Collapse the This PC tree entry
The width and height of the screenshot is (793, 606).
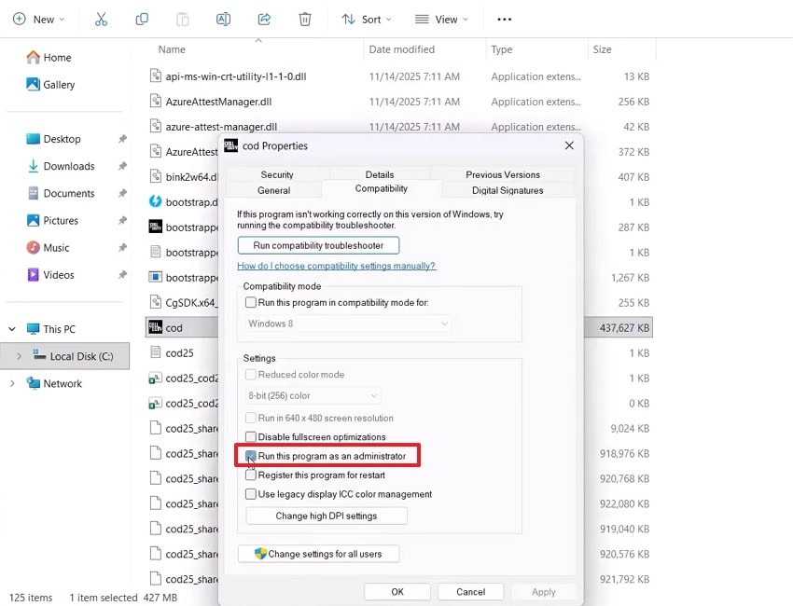click(x=11, y=329)
